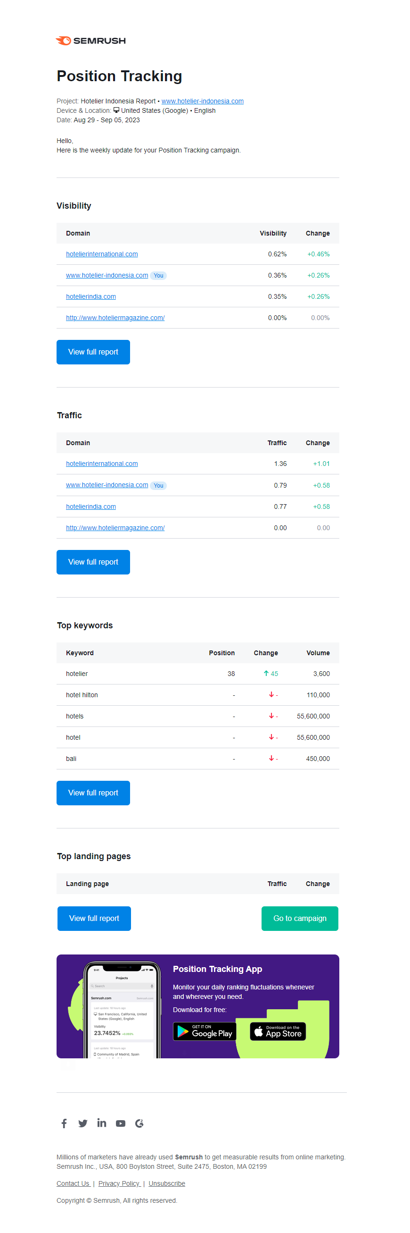Screen dimensions: 410x1233
Task: Click the hotelier keyword row text
Action: pyautogui.click(x=77, y=674)
